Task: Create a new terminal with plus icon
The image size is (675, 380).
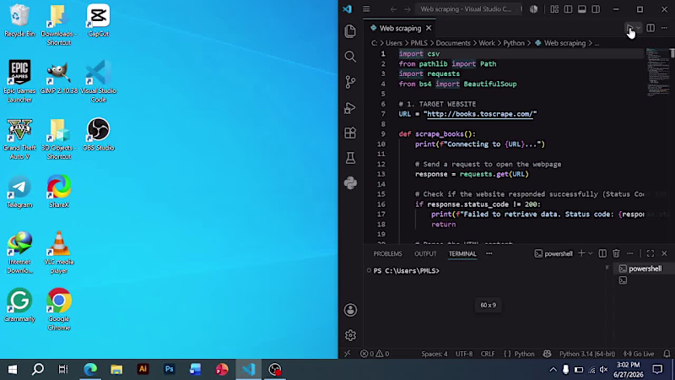Action: 581,253
